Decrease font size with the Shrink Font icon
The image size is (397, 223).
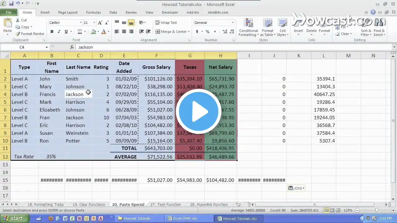tap(107, 23)
